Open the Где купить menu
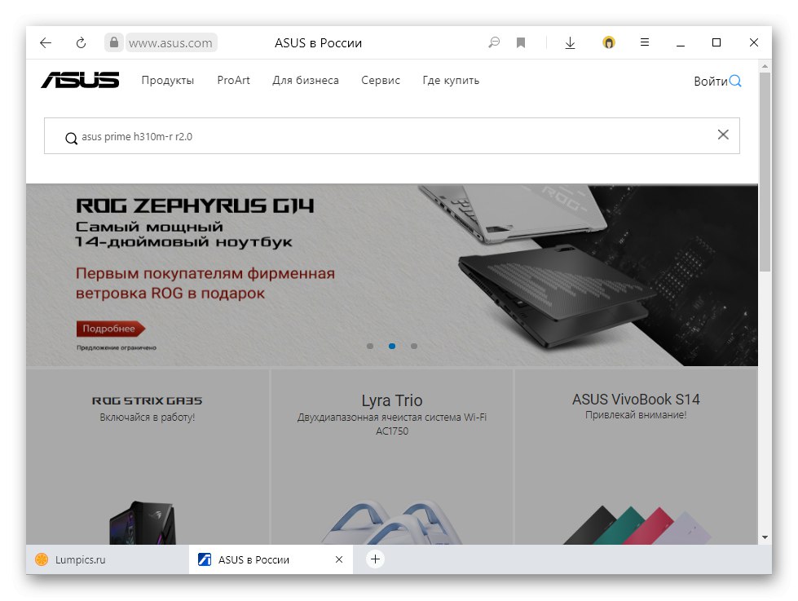798x601 pixels. click(451, 81)
